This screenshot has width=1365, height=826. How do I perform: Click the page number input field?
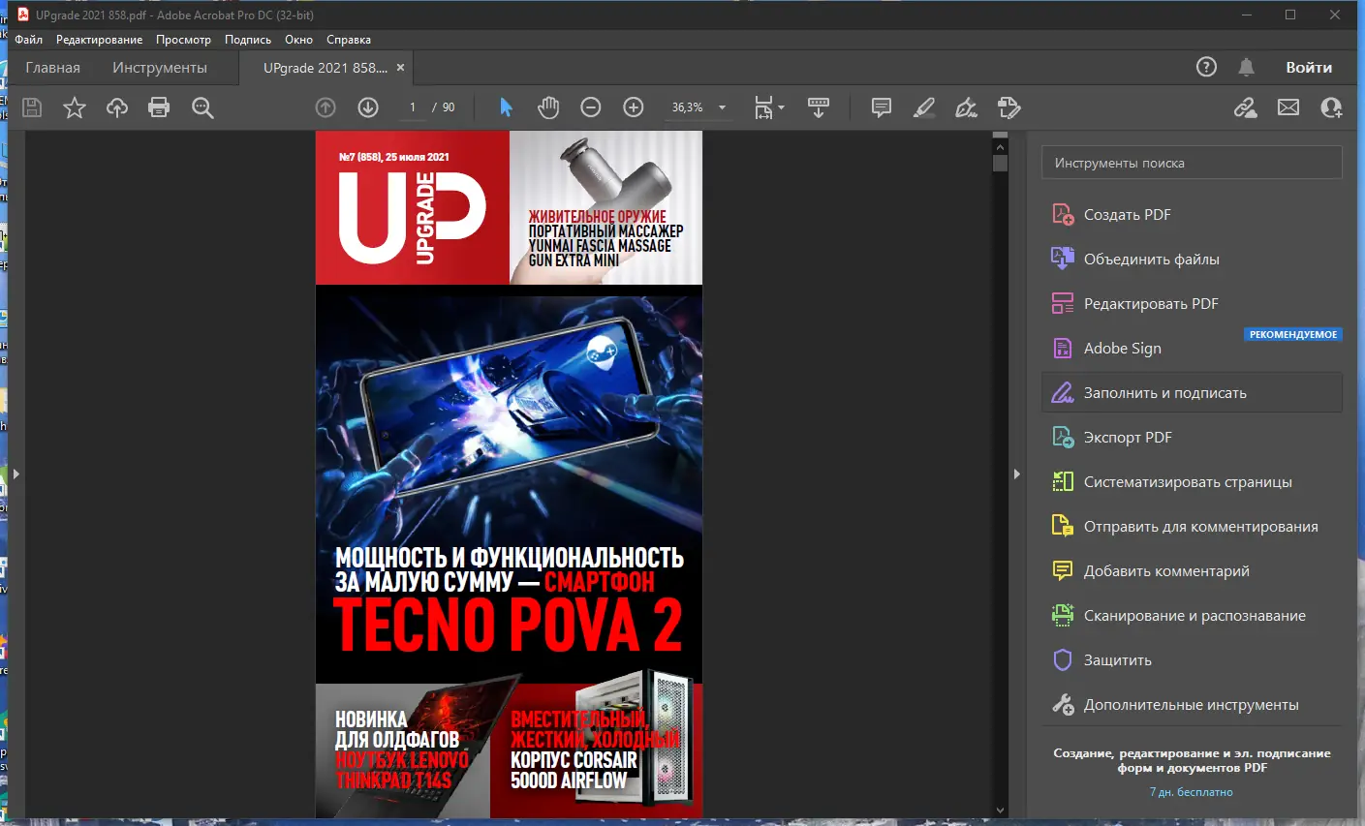[x=413, y=107]
